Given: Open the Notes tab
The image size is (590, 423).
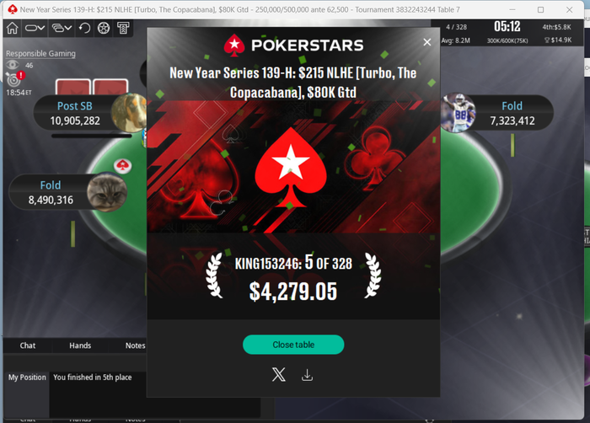Looking at the screenshot, I should coord(135,345).
